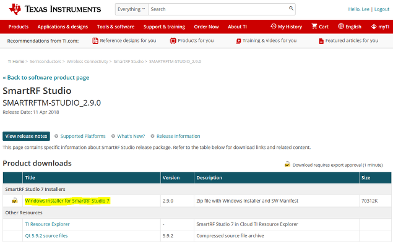The height and width of the screenshot is (244, 393).
Task: Open the Products menu
Action: tap(19, 27)
